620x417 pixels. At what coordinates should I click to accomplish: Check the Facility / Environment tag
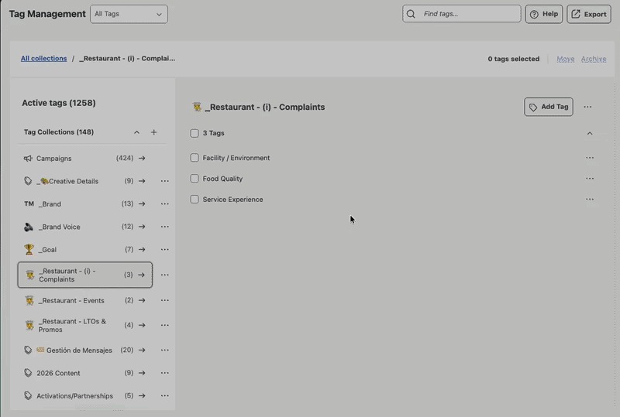click(x=195, y=158)
